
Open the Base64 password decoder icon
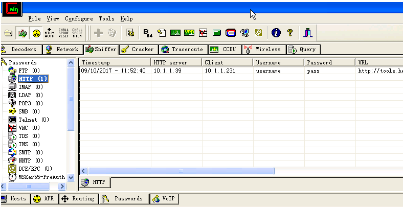coord(147,33)
